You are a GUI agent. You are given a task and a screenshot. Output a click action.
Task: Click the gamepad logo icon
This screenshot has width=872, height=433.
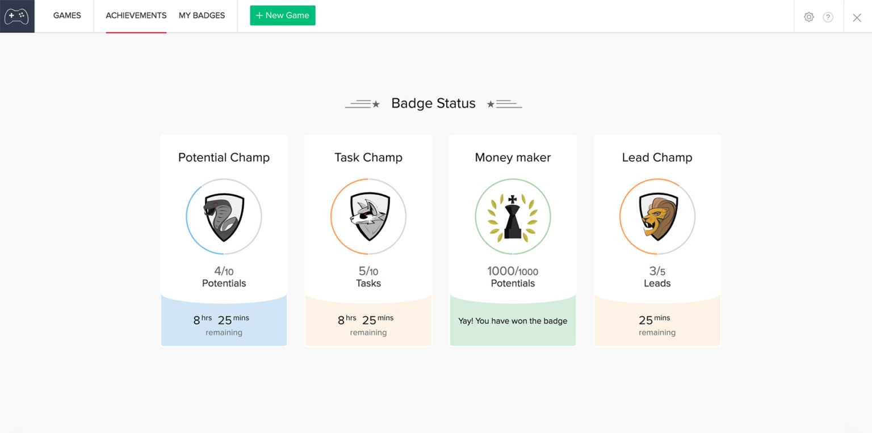[17, 16]
